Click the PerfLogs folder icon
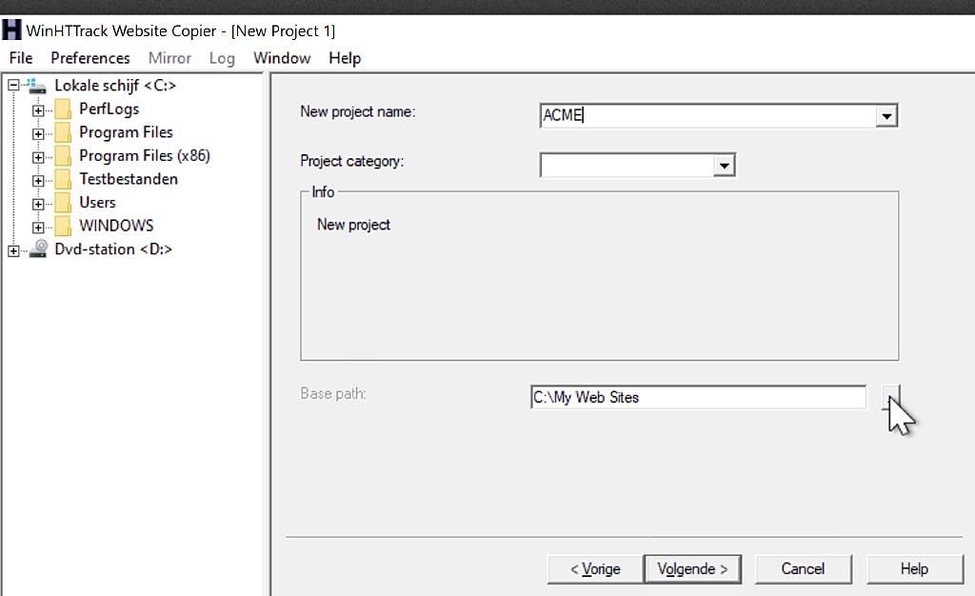Image resolution: width=975 pixels, height=596 pixels. [63, 109]
